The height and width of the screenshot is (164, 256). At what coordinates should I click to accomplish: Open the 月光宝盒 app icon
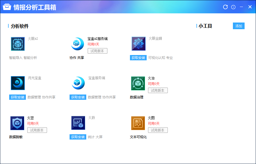click(18, 83)
